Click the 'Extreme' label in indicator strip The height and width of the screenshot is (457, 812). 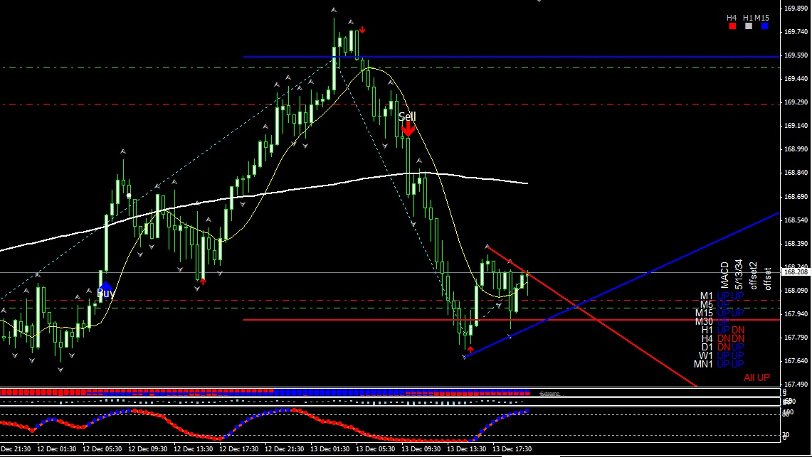click(x=549, y=394)
